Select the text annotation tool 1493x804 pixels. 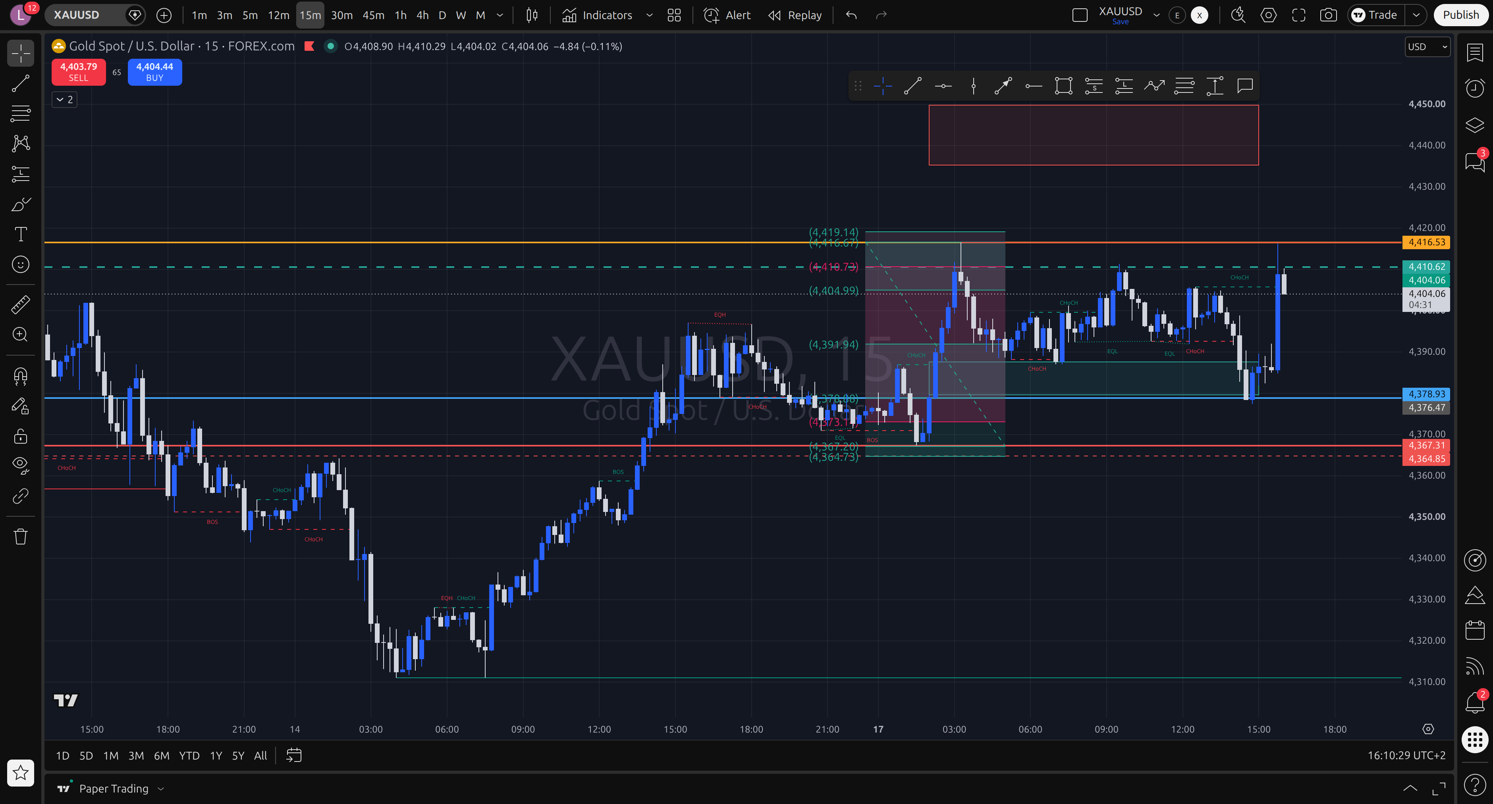click(21, 234)
